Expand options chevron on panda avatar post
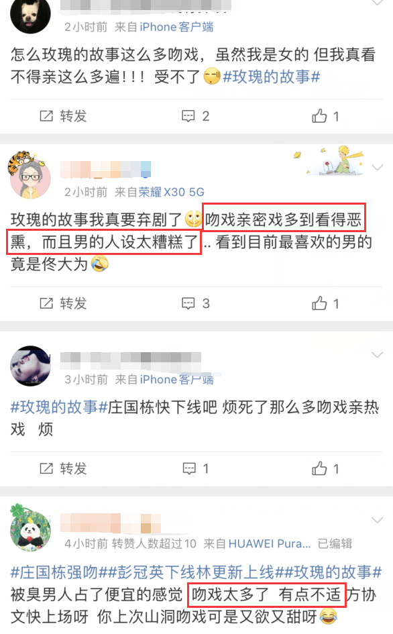 coord(377,520)
